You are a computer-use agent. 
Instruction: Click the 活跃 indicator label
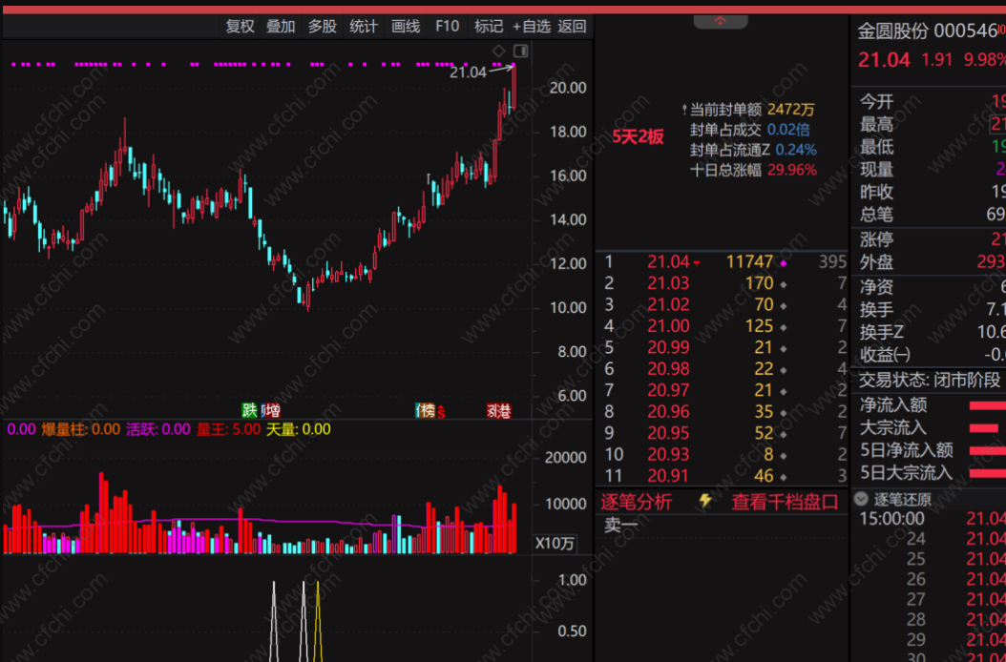[x=157, y=429]
